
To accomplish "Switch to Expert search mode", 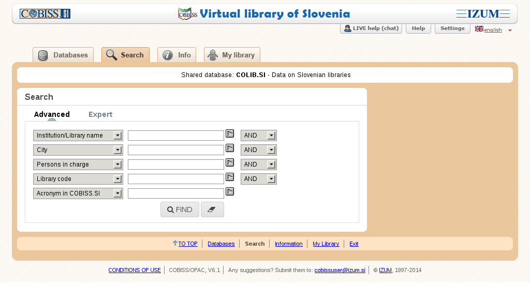I will [100, 114].
